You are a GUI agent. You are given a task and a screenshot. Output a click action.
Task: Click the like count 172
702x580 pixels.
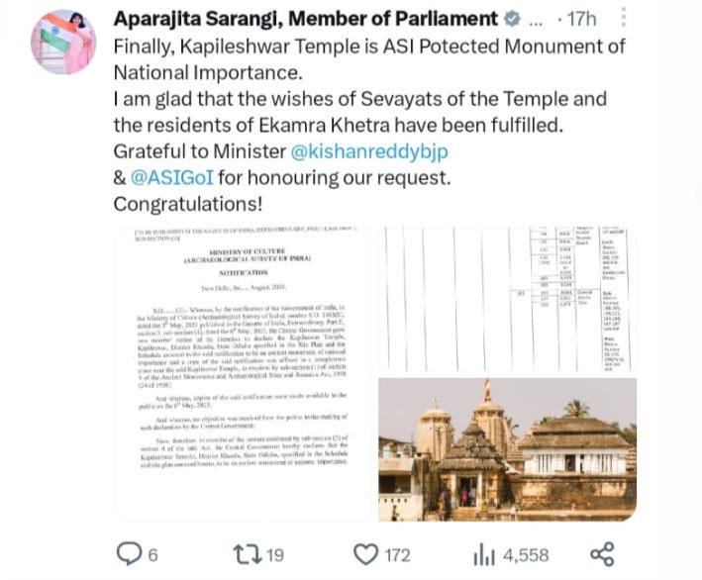(x=397, y=555)
